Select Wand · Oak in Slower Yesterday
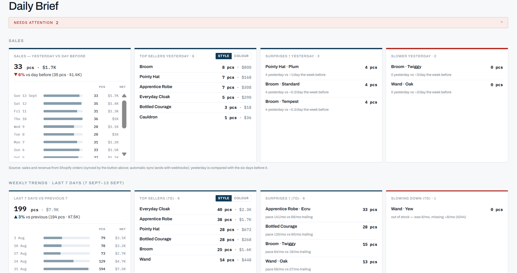 pyautogui.click(x=447, y=88)
